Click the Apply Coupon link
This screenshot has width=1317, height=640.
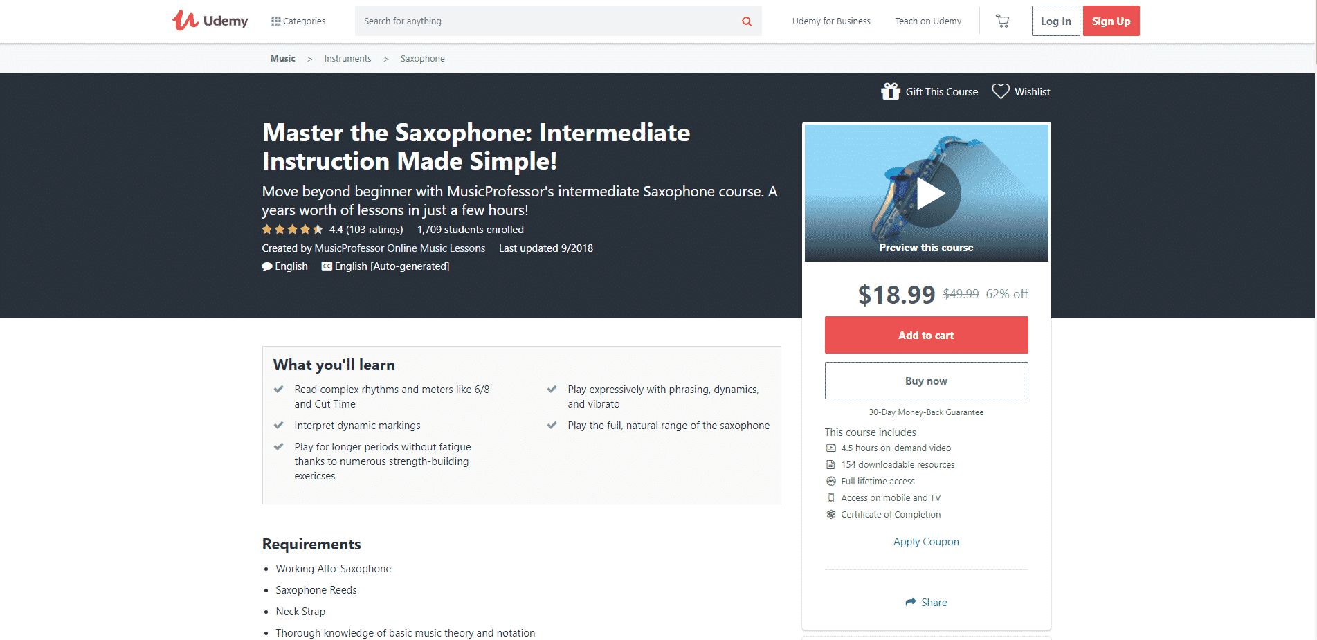(x=926, y=542)
